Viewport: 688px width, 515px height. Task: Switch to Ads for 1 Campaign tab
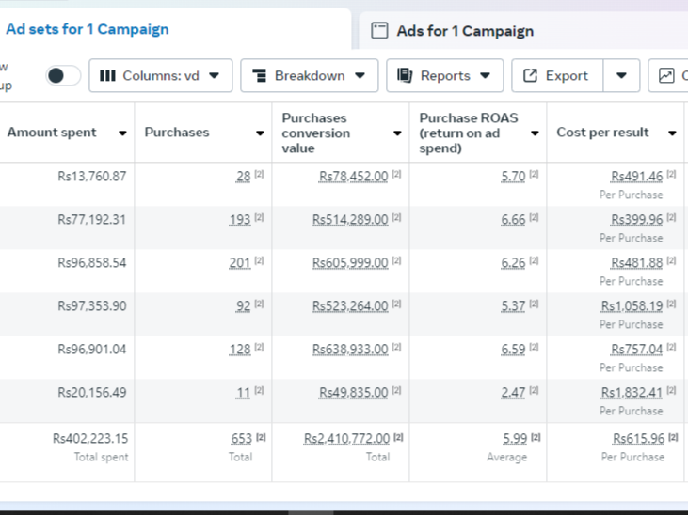click(x=464, y=31)
